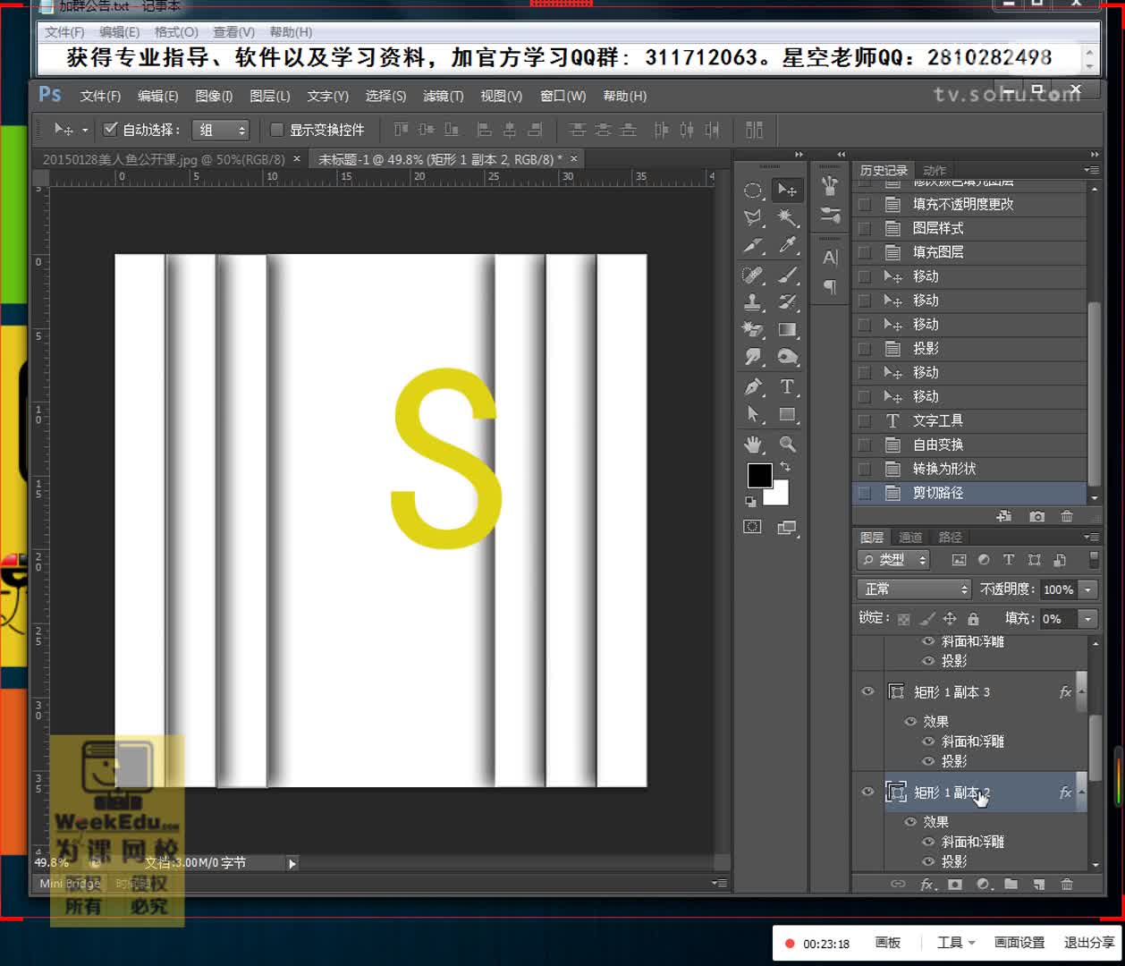
Task: Select the Healing Brush tool
Action: tap(753, 275)
